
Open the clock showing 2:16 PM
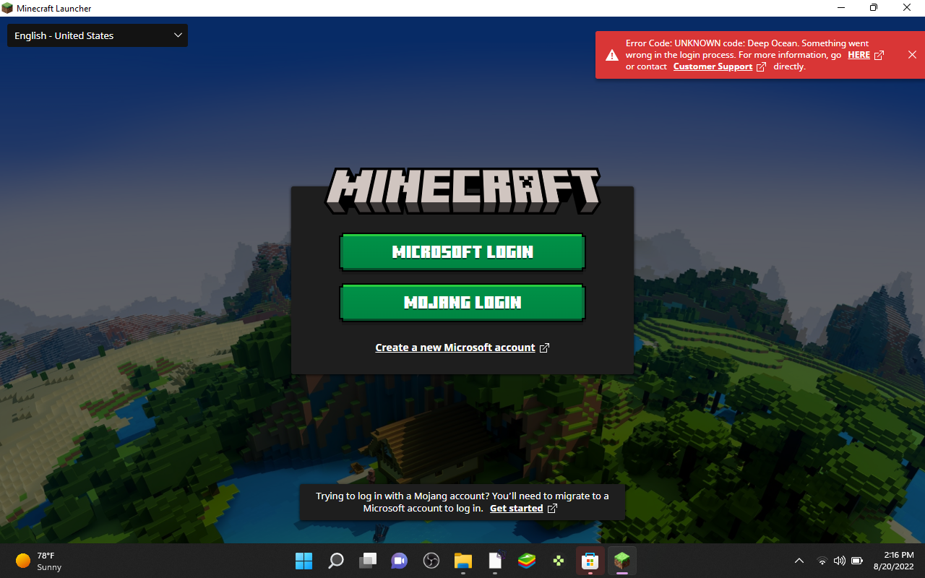tap(893, 561)
